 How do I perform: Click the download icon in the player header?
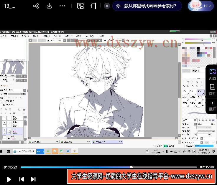click(x=49, y=6)
